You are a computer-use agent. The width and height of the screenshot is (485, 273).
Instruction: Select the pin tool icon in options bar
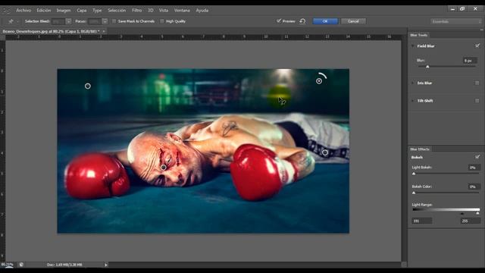point(11,21)
